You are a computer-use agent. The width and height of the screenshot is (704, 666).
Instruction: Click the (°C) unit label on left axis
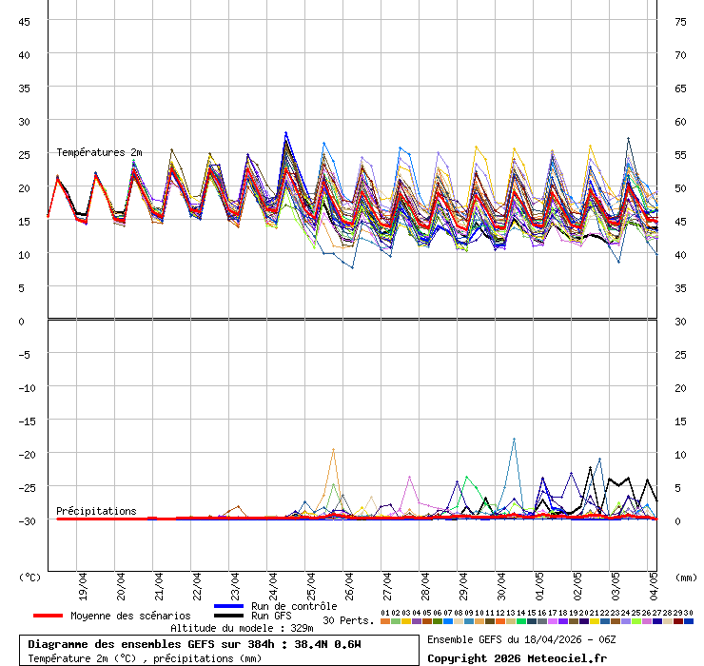pos(29,577)
